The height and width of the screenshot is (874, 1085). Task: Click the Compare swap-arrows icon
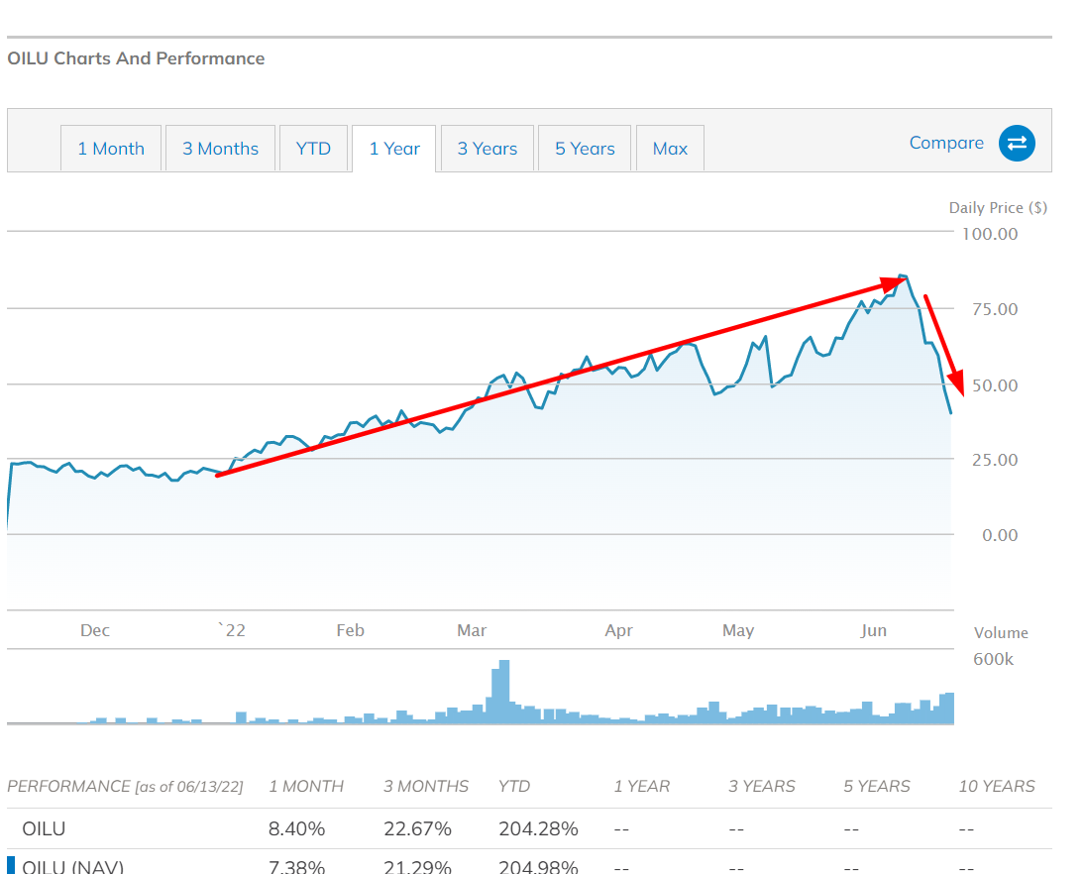pyautogui.click(x=1017, y=144)
